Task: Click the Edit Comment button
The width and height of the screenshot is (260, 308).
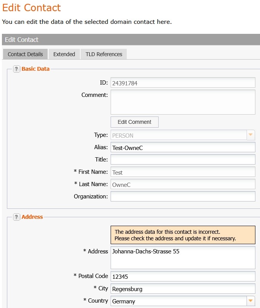Action: pyautogui.click(x=134, y=122)
